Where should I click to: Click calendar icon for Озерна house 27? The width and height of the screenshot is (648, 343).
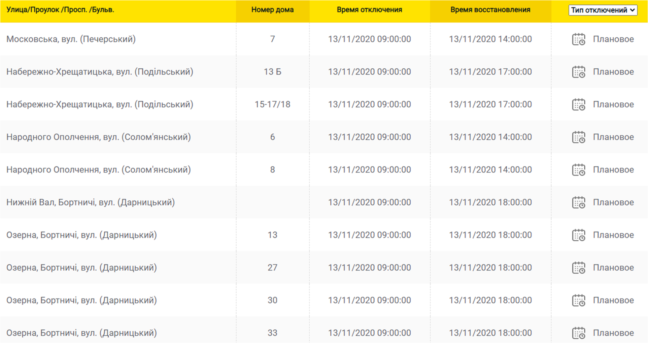[x=579, y=268]
